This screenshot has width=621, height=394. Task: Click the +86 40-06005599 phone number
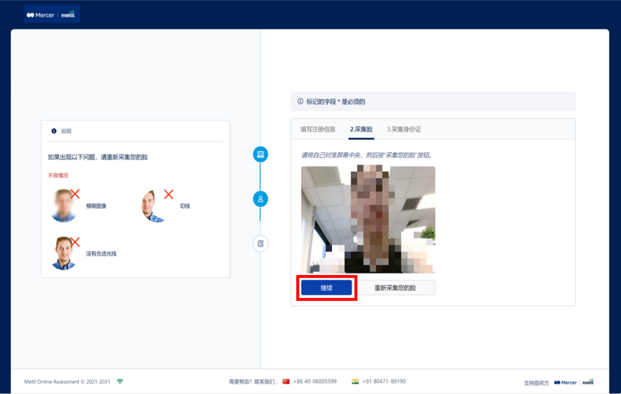pyautogui.click(x=314, y=381)
